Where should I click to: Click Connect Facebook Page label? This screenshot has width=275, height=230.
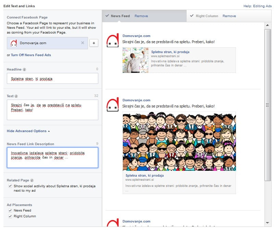click(27, 17)
